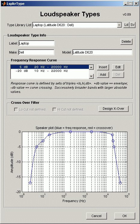Click the OK button
The width and height of the screenshot is (140, 224).
click(125, 216)
